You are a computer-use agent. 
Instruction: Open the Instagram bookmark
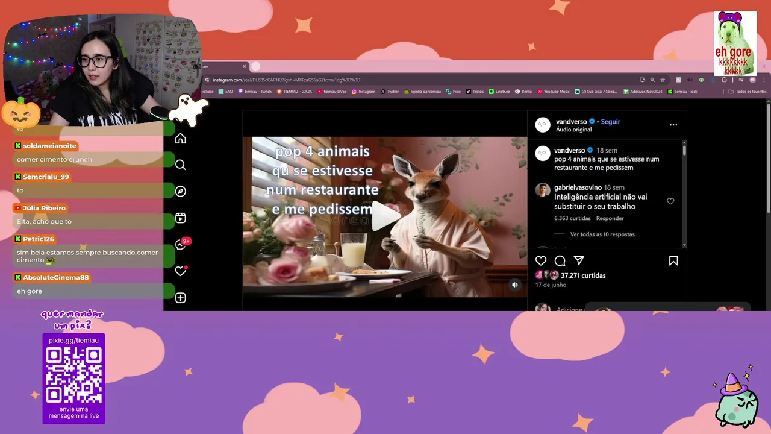(363, 92)
